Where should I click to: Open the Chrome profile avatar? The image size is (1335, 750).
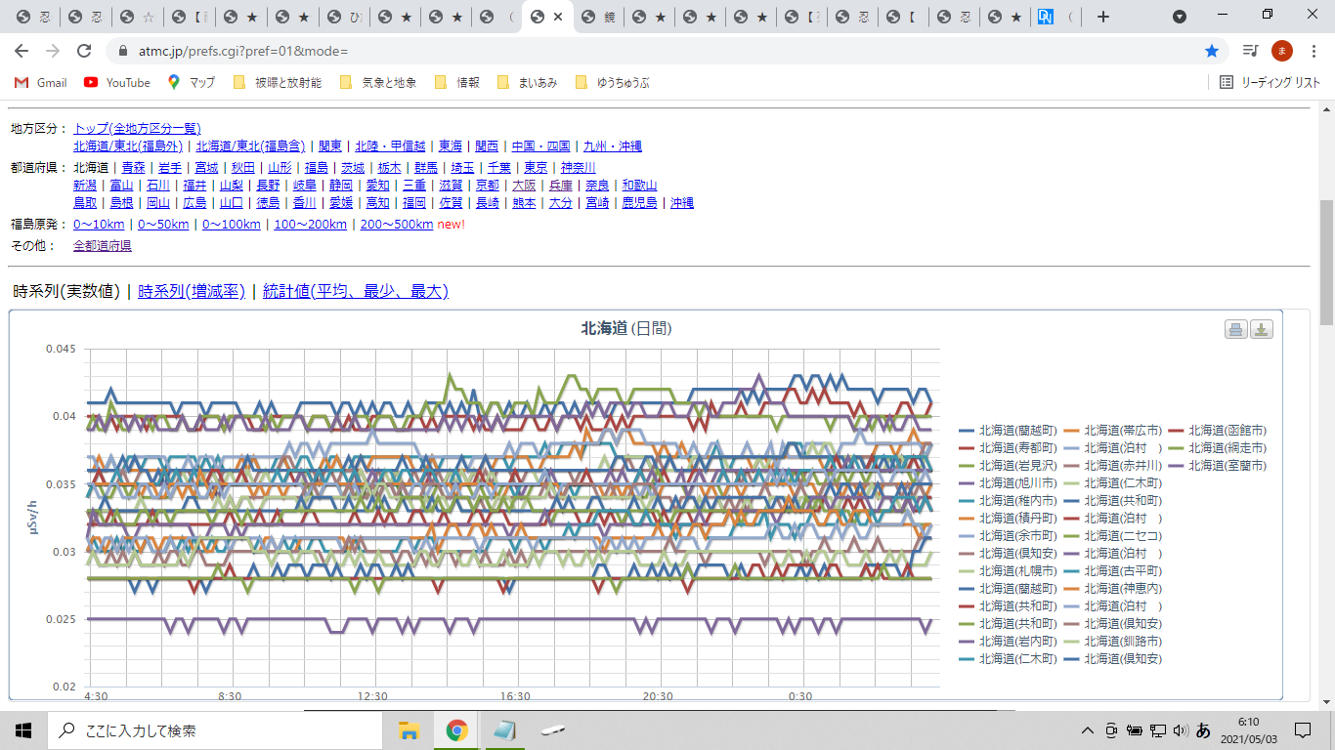click(1282, 51)
